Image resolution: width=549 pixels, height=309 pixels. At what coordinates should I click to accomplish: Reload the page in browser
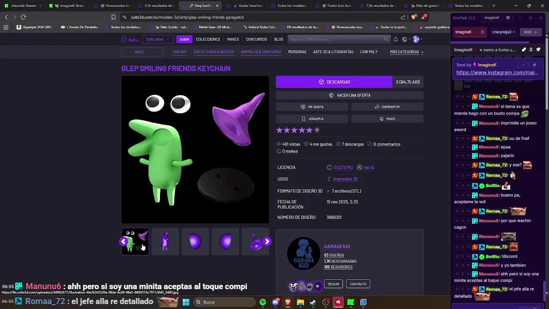tap(23, 17)
